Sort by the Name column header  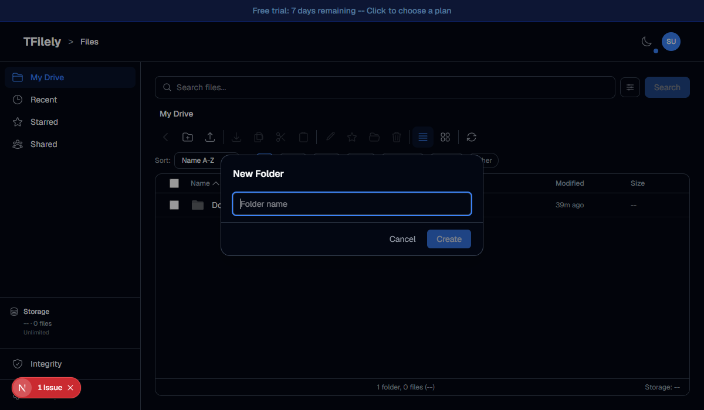[205, 183]
